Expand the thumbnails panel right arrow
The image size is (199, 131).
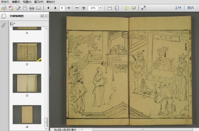point(46,16)
